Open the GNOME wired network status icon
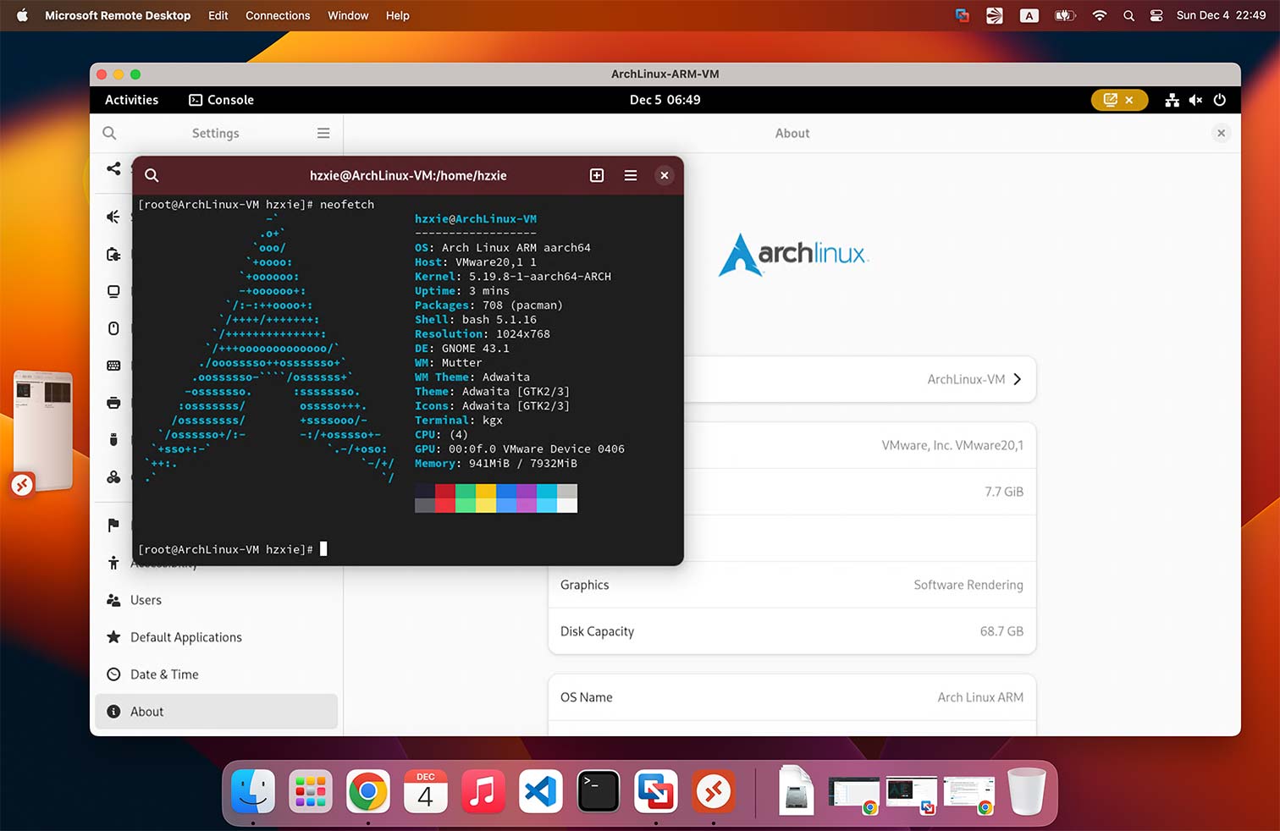The image size is (1280, 831). coord(1172,100)
